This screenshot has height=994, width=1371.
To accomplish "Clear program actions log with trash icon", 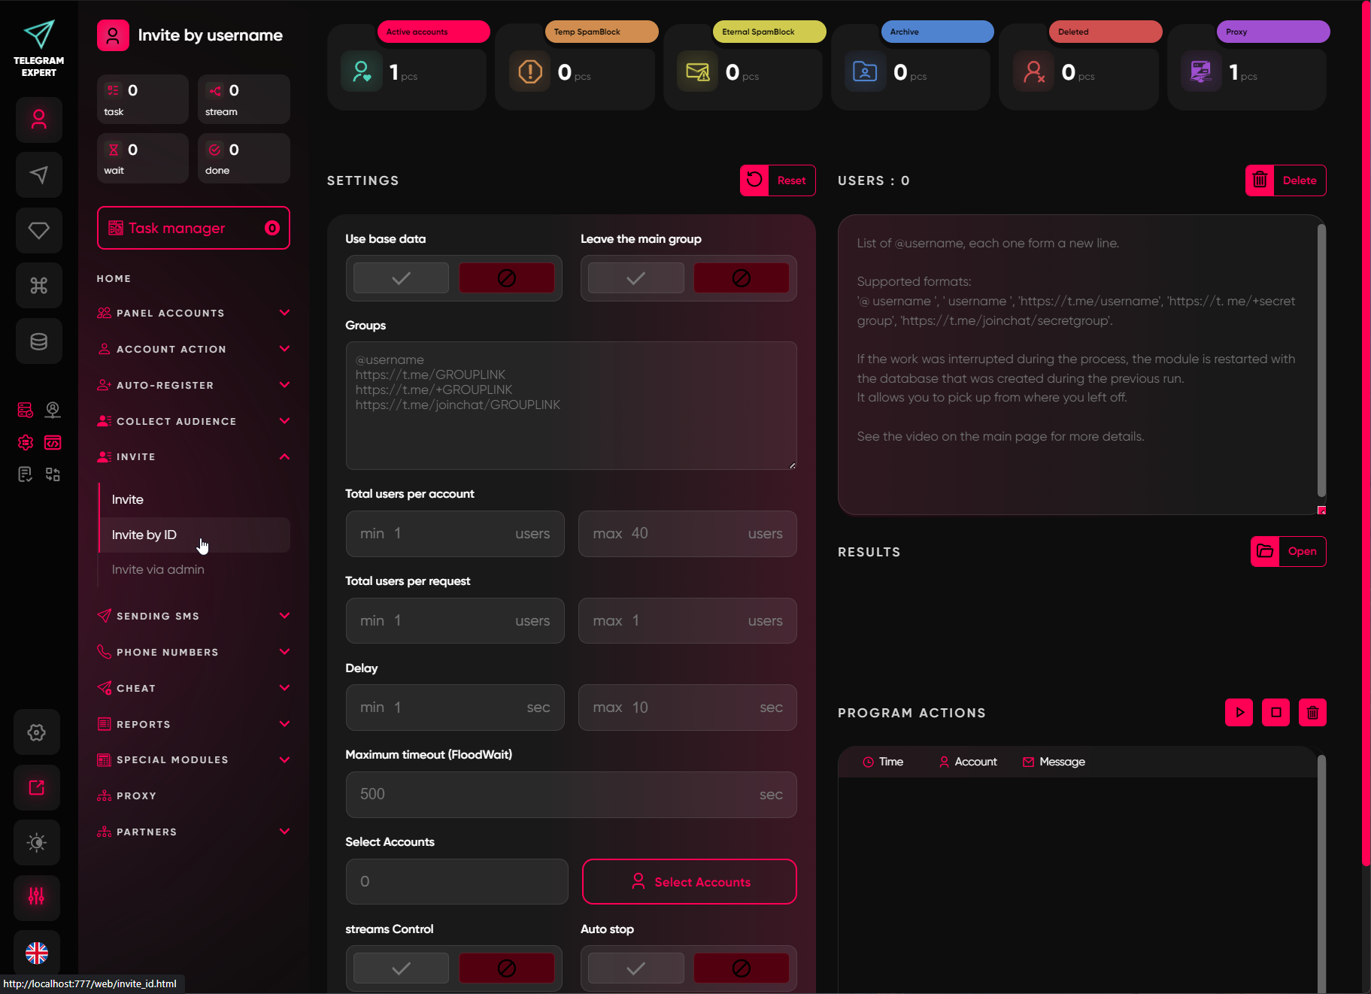I will coord(1312,712).
